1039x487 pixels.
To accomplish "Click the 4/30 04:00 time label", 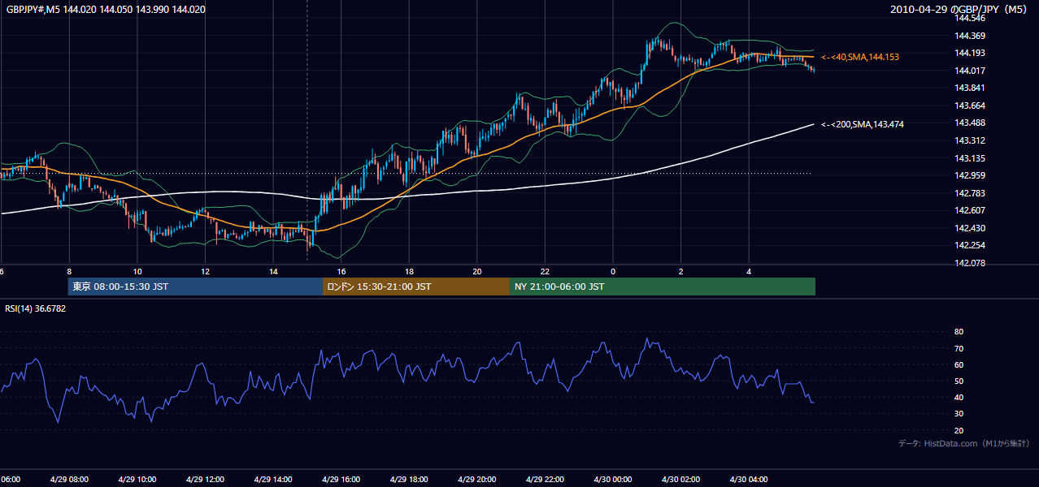I will (x=748, y=480).
